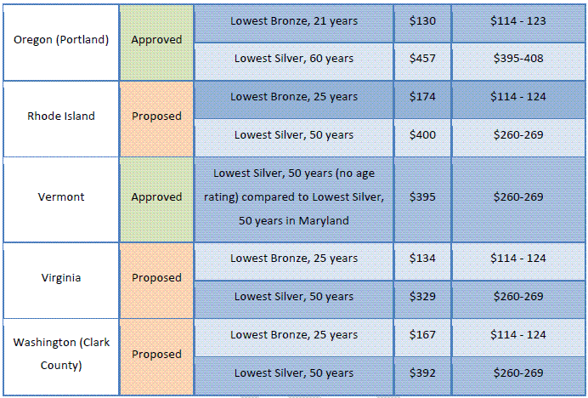Click the Approved status cell for Vermont
Image resolution: width=588 pixels, height=398 pixels.
pos(156,200)
